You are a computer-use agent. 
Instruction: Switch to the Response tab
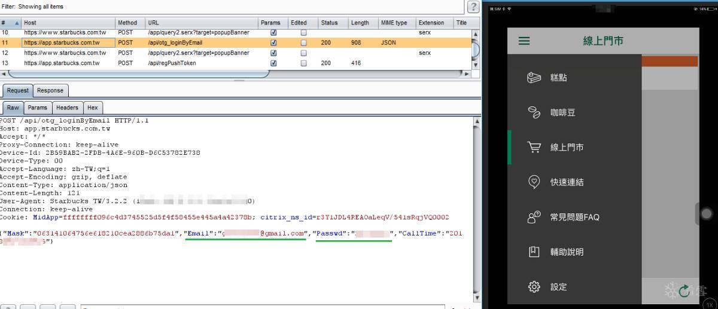coord(50,90)
